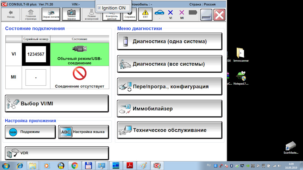Open the Иммобилайзер menu
This screenshot has height=170, width=303.
[x=170, y=109]
